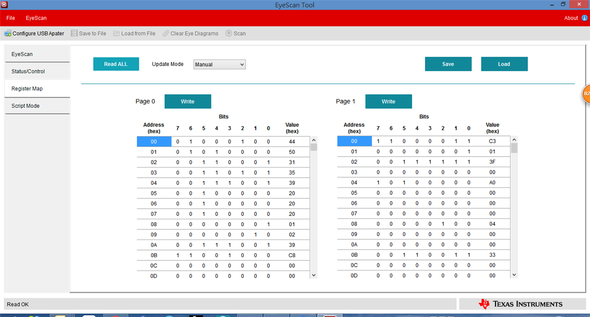
Task: Click the Page 1 Write button
Action: (x=389, y=102)
